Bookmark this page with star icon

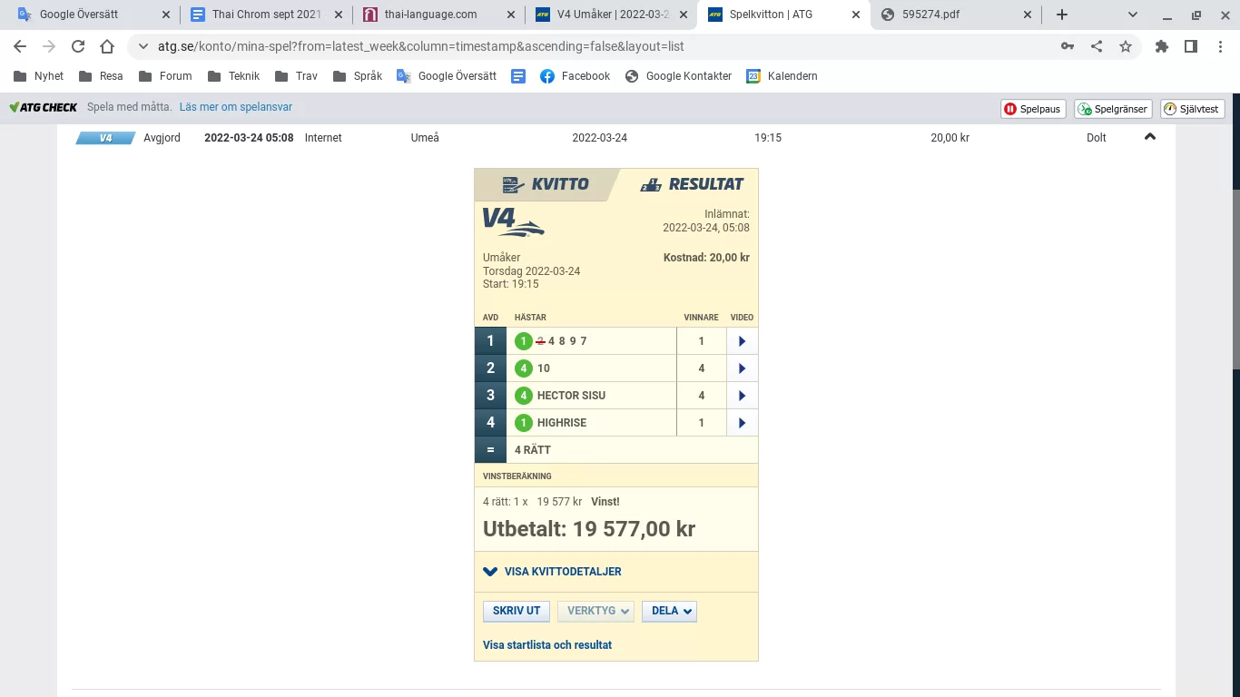1126,47
